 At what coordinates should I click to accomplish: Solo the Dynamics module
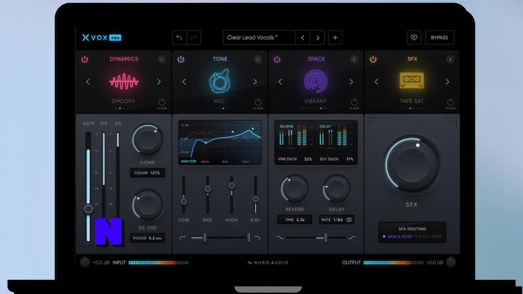click(x=162, y=59)
